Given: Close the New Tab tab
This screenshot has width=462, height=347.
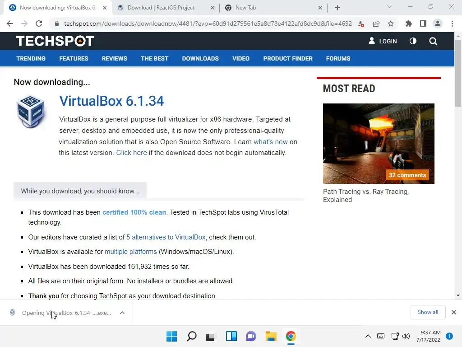Looking at the screenshot, I should pos(320,8).
